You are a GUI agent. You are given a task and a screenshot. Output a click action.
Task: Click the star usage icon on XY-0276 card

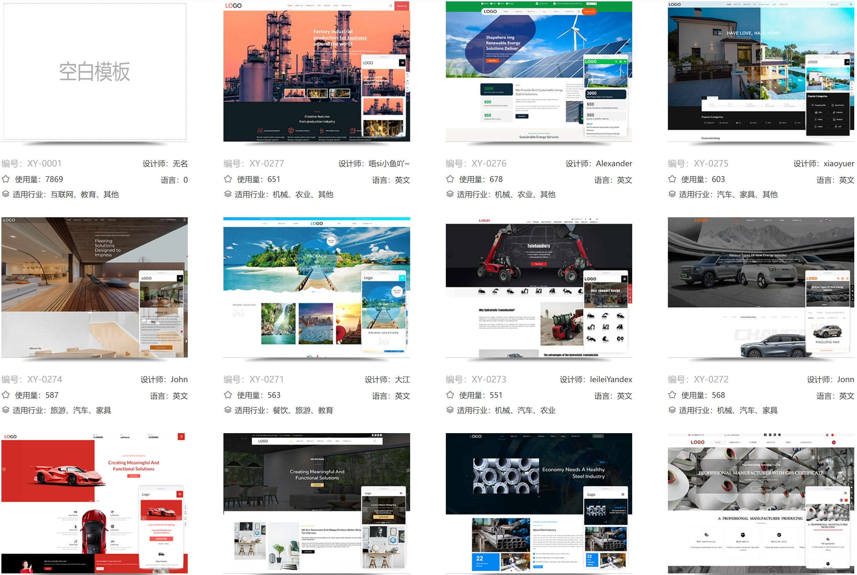click(x=450, y=179)
